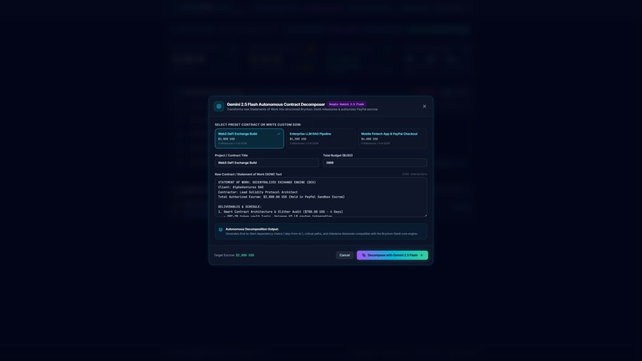The image size is (642, 361).
Task: Click the checkmark on the selected preset card
Action: 279,134
